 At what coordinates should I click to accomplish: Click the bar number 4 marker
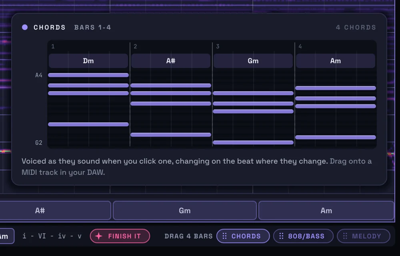pos(300,46)
